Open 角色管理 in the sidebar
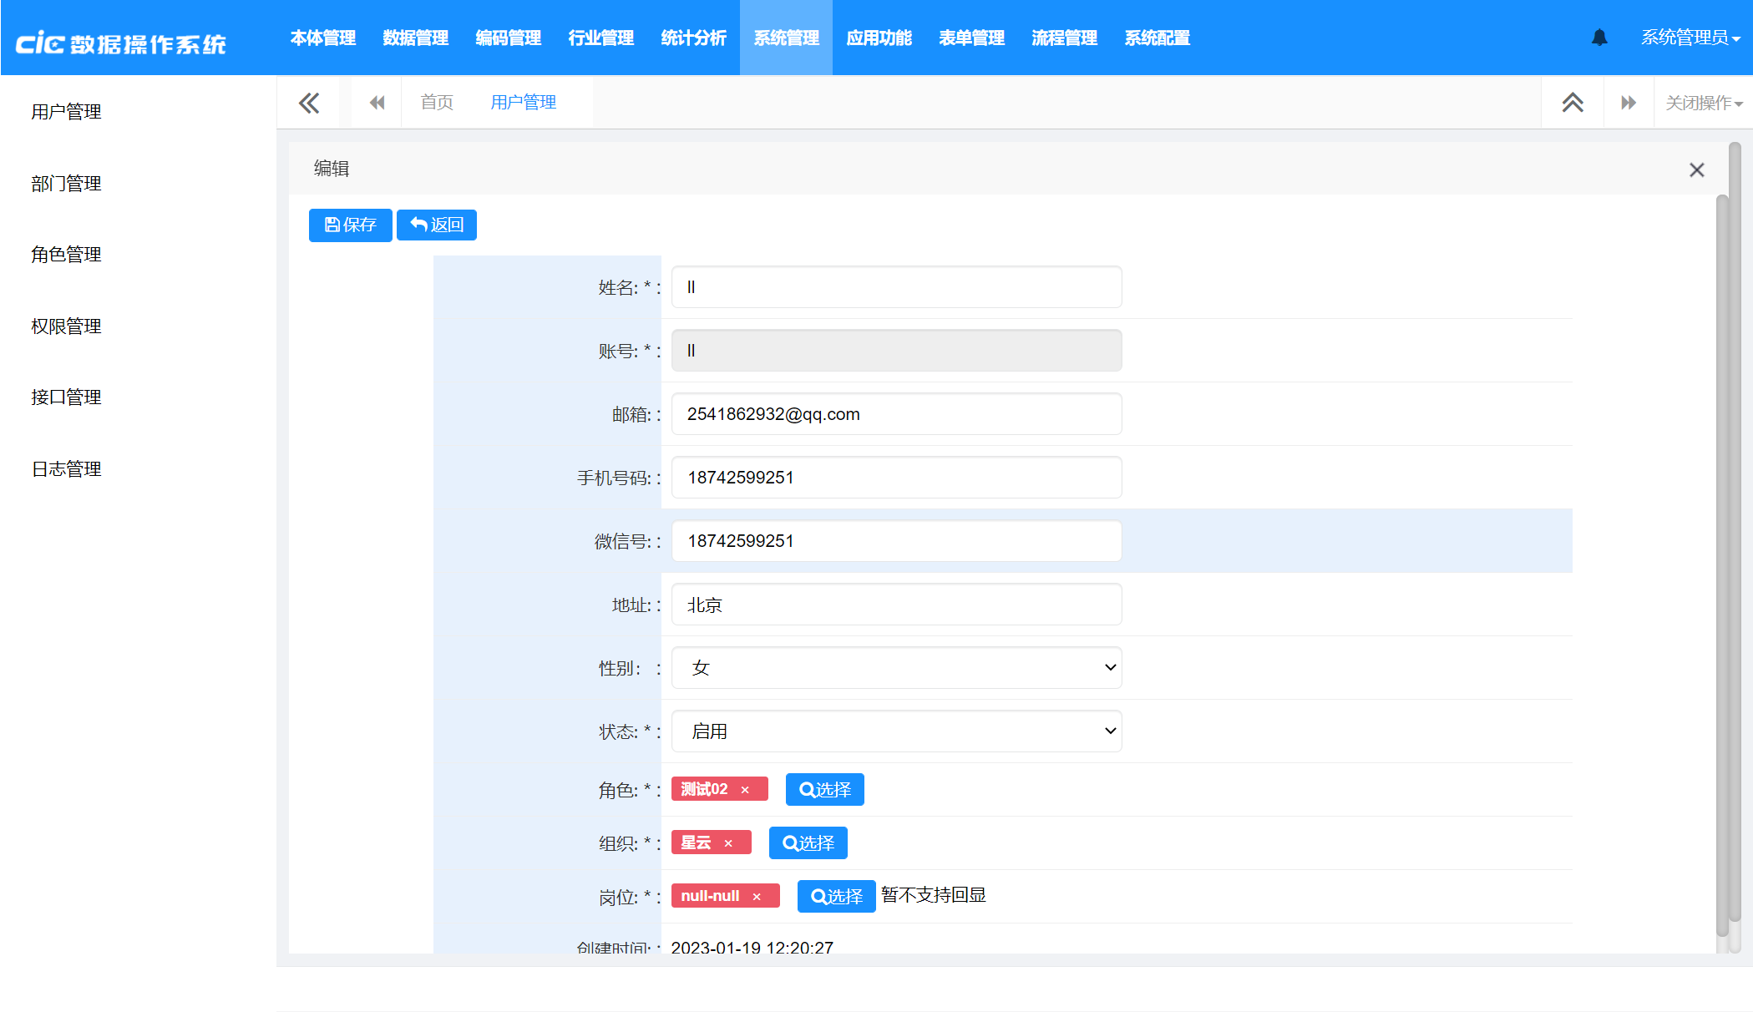This screenshot has height=1012, width=1753. point(66,255)
